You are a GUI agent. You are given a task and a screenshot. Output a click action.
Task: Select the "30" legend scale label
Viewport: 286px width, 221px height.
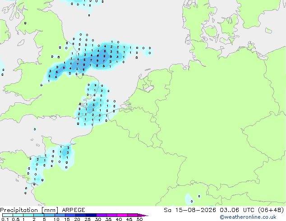[98, 219]
